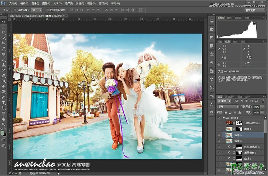Activate the Zoom magnifier tool

pyautogui.click(x=4, y=124)
